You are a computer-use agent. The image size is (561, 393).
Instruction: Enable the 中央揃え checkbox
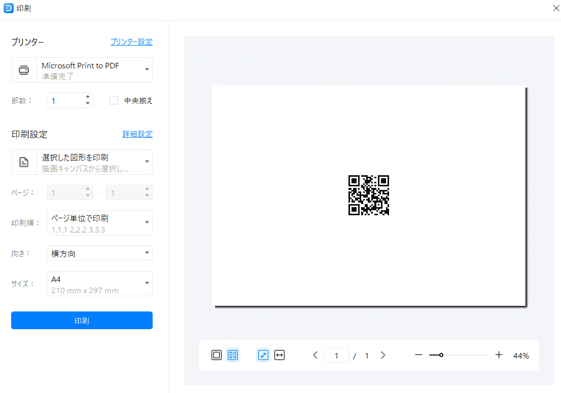(x=114, y=100)
